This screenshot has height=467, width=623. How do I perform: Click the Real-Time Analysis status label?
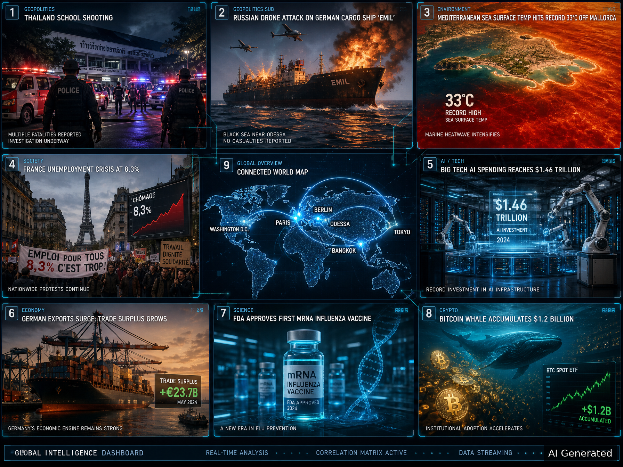(237, 453)
